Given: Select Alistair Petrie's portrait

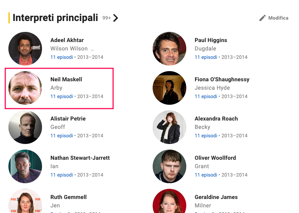Looking at the screenshot, I should pyautogui.click(x=25, y=127).
